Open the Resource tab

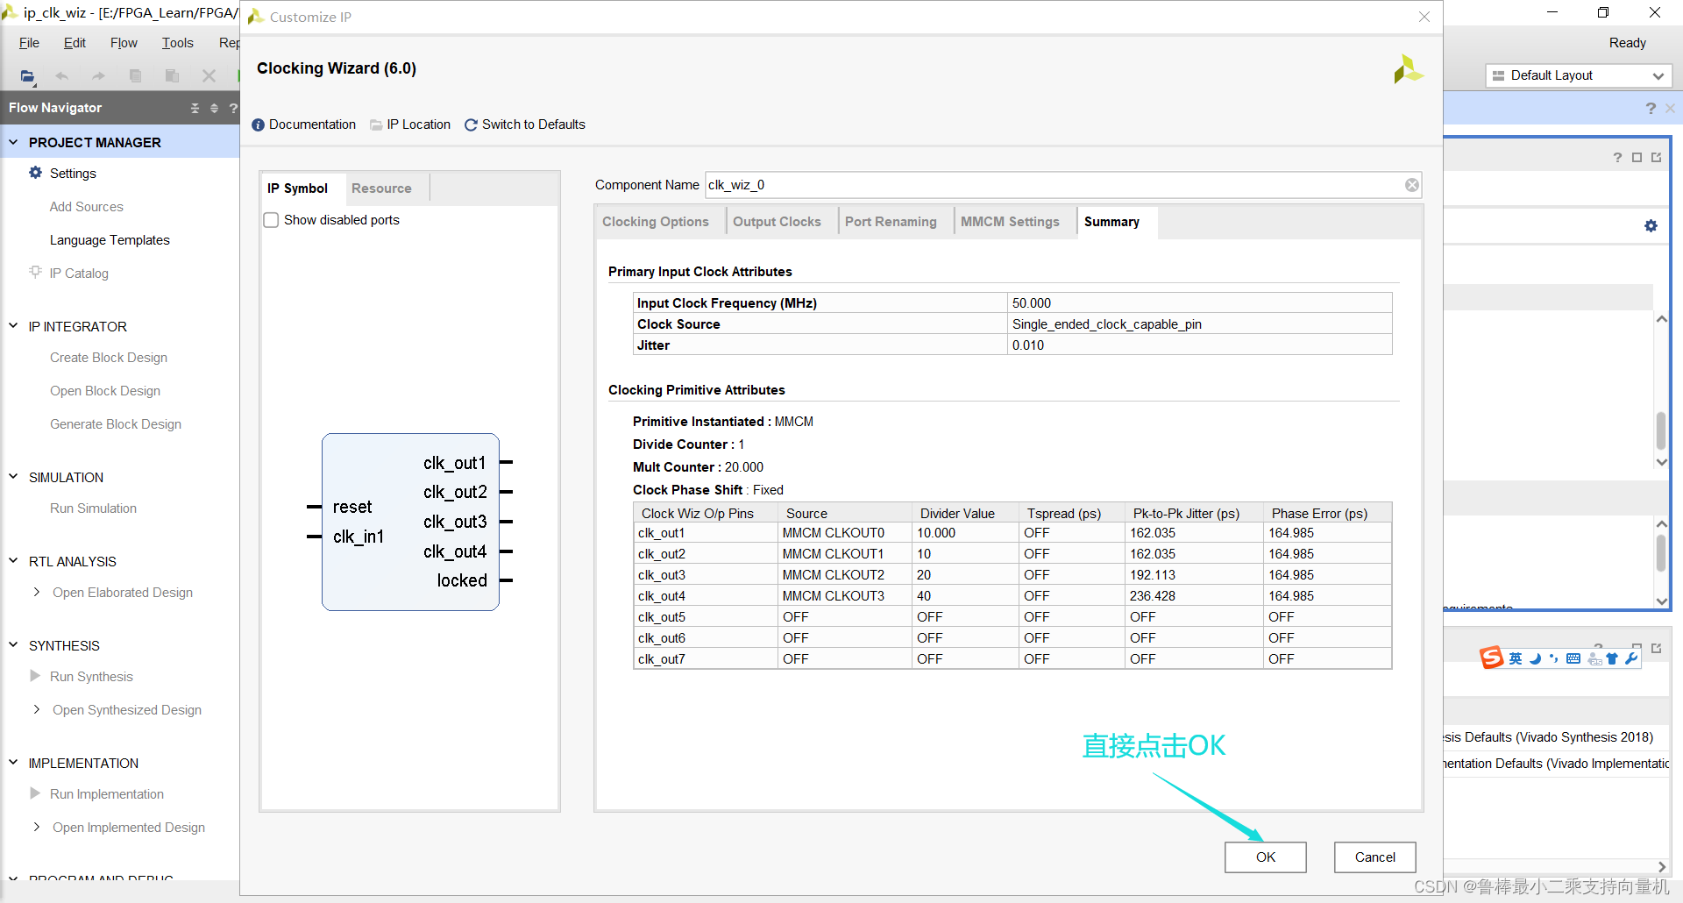pos(381,188)
